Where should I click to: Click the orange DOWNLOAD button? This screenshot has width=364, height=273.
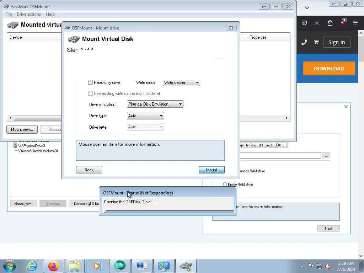coord(329,69)
